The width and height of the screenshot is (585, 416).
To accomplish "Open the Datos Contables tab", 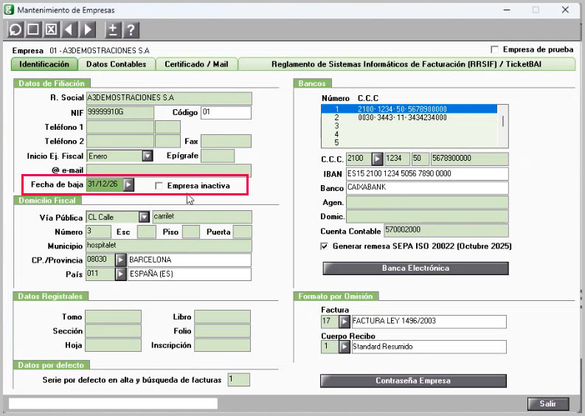I will tap(117, 64).
